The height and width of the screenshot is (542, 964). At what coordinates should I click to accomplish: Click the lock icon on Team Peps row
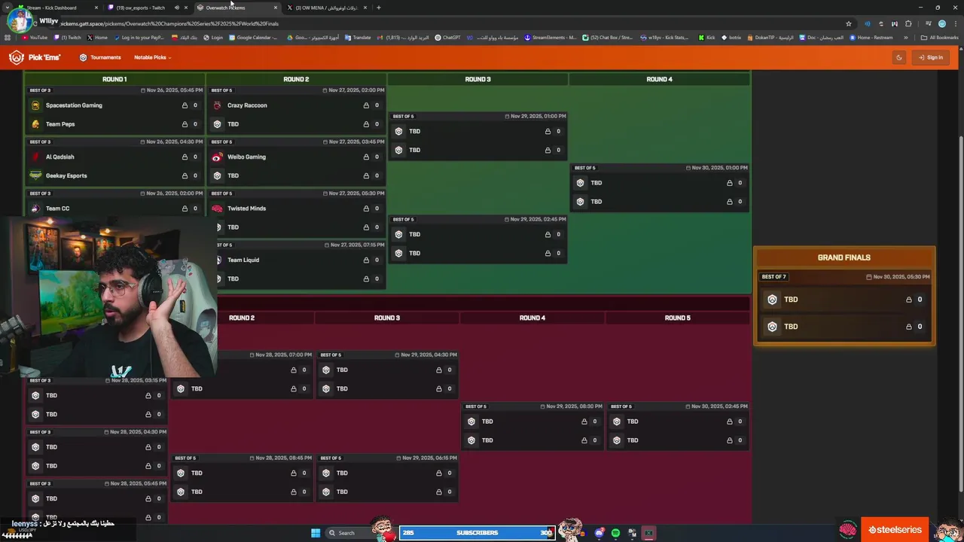(x=185, y=124)
